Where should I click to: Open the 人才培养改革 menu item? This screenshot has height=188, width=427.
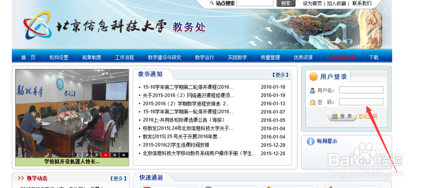pyautogui.click(x=341, y=58)
